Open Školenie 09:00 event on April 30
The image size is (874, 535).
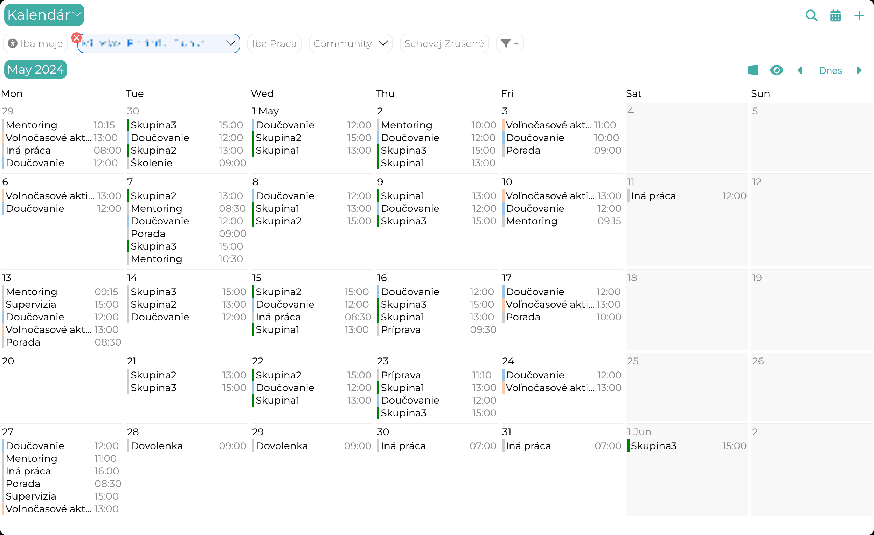tap(187, 163)
